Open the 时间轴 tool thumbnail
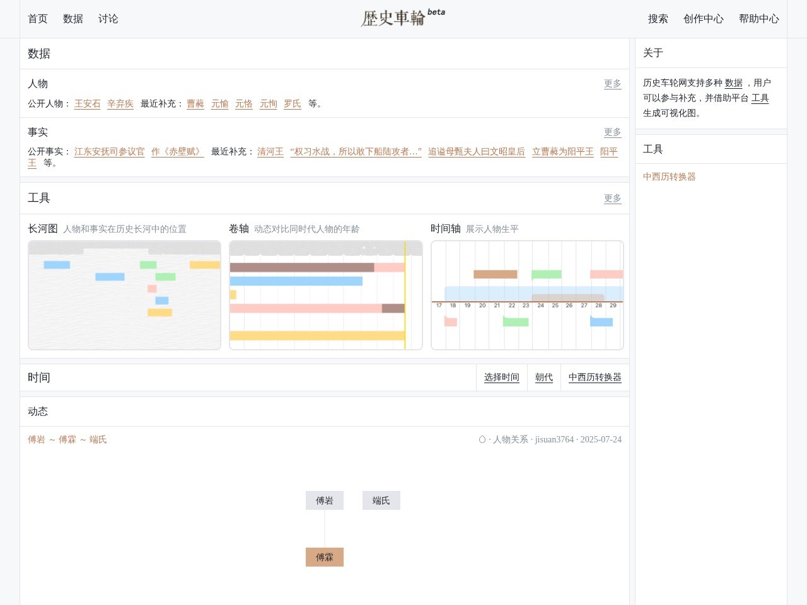The height and width of the screenshot is (605, 807). tap(527, 295)
